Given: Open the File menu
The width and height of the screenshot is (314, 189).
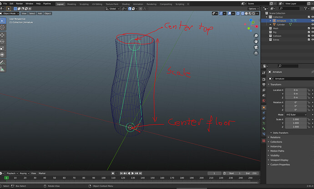Looking at the screenshot, I should pos(5,4).
